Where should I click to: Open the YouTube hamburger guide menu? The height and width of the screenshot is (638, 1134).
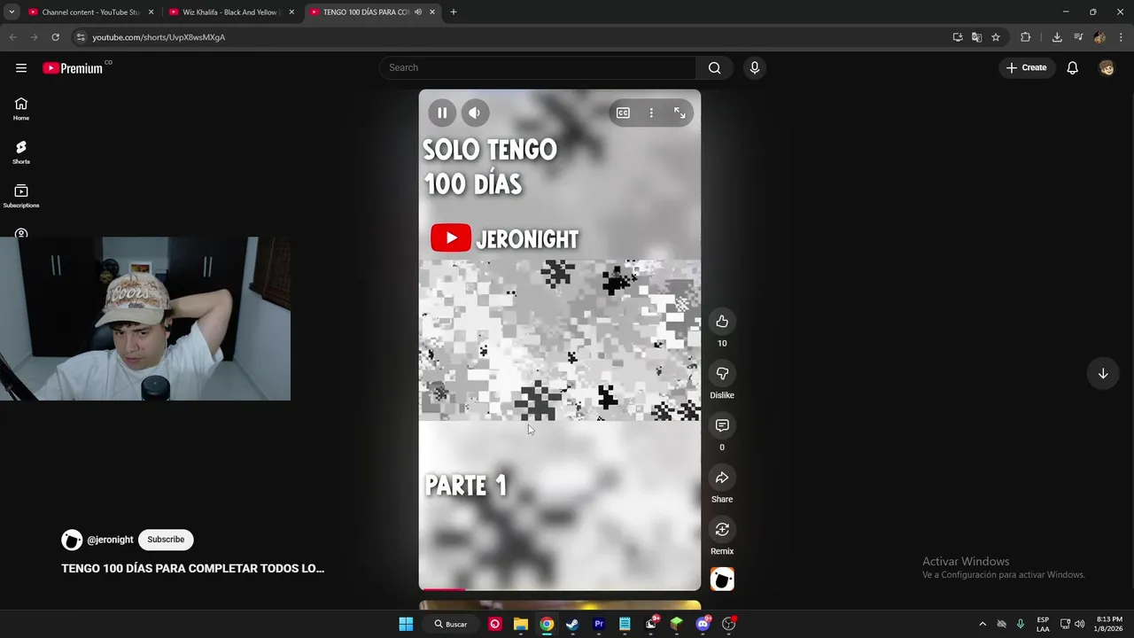[x=21, y=67]
